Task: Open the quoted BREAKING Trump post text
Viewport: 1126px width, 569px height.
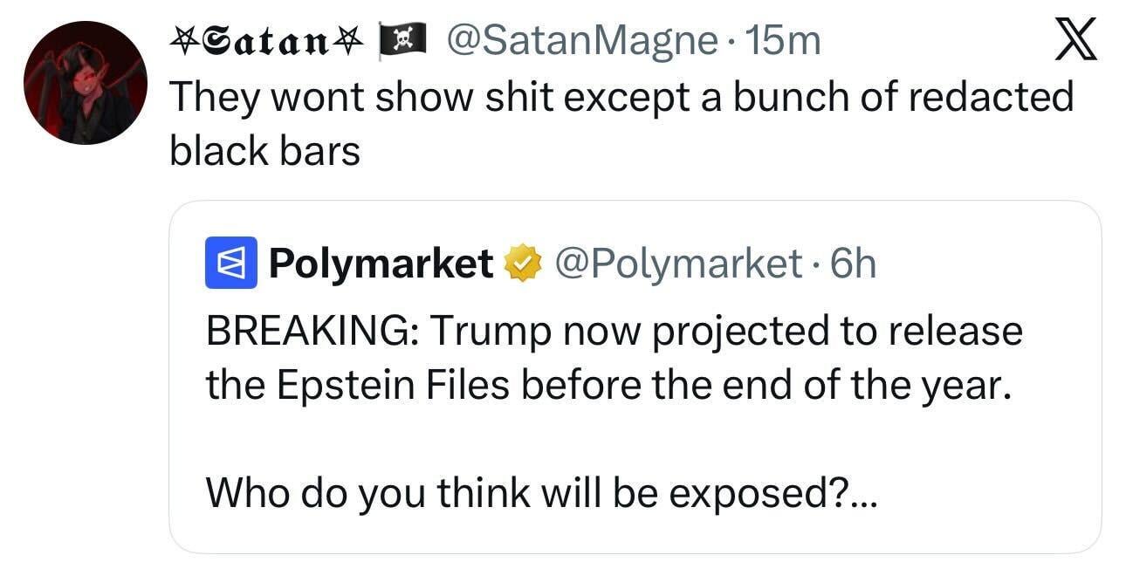Action: [x=614, y=332]
